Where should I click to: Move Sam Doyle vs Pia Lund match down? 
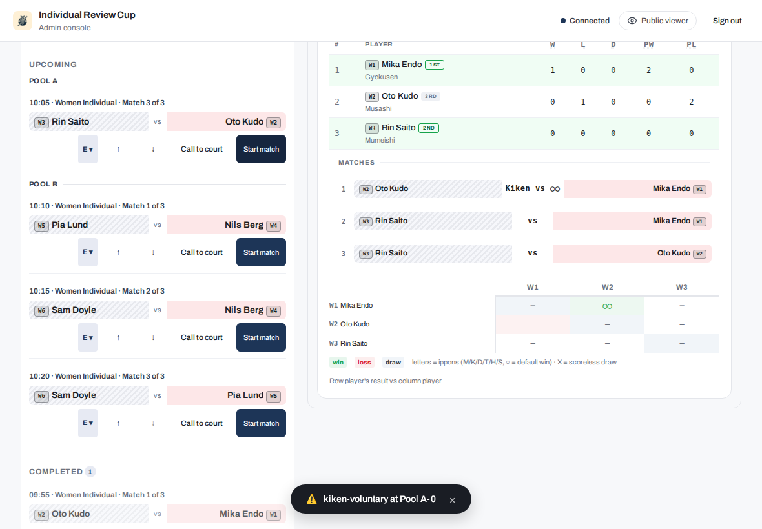pos(153,423)
